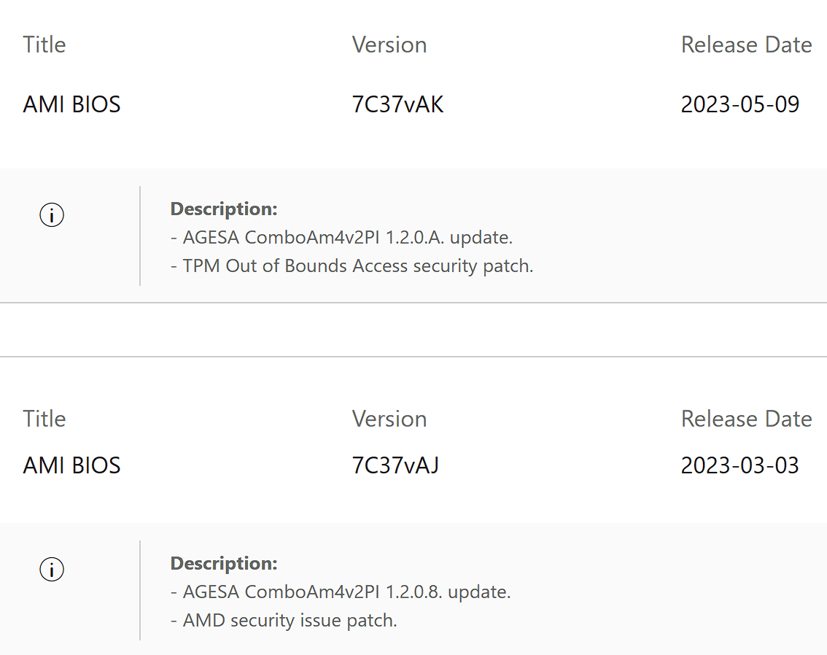Click the Release Date header above 2023-05-09
The image size is (827, 655).
coord(746,45)
